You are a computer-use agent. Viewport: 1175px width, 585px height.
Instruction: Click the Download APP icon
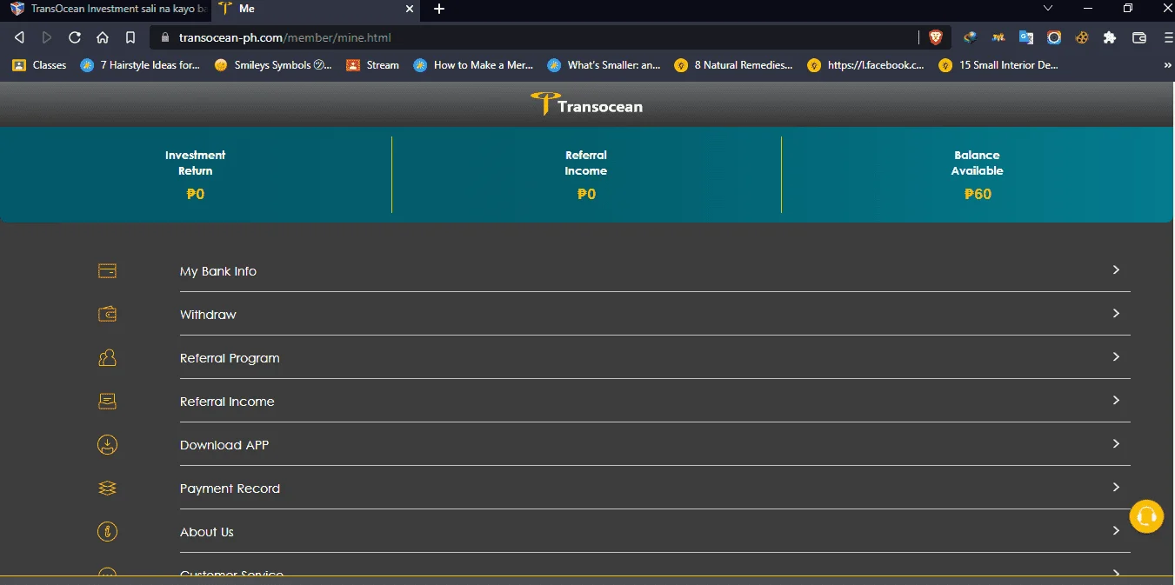point(107,445)
